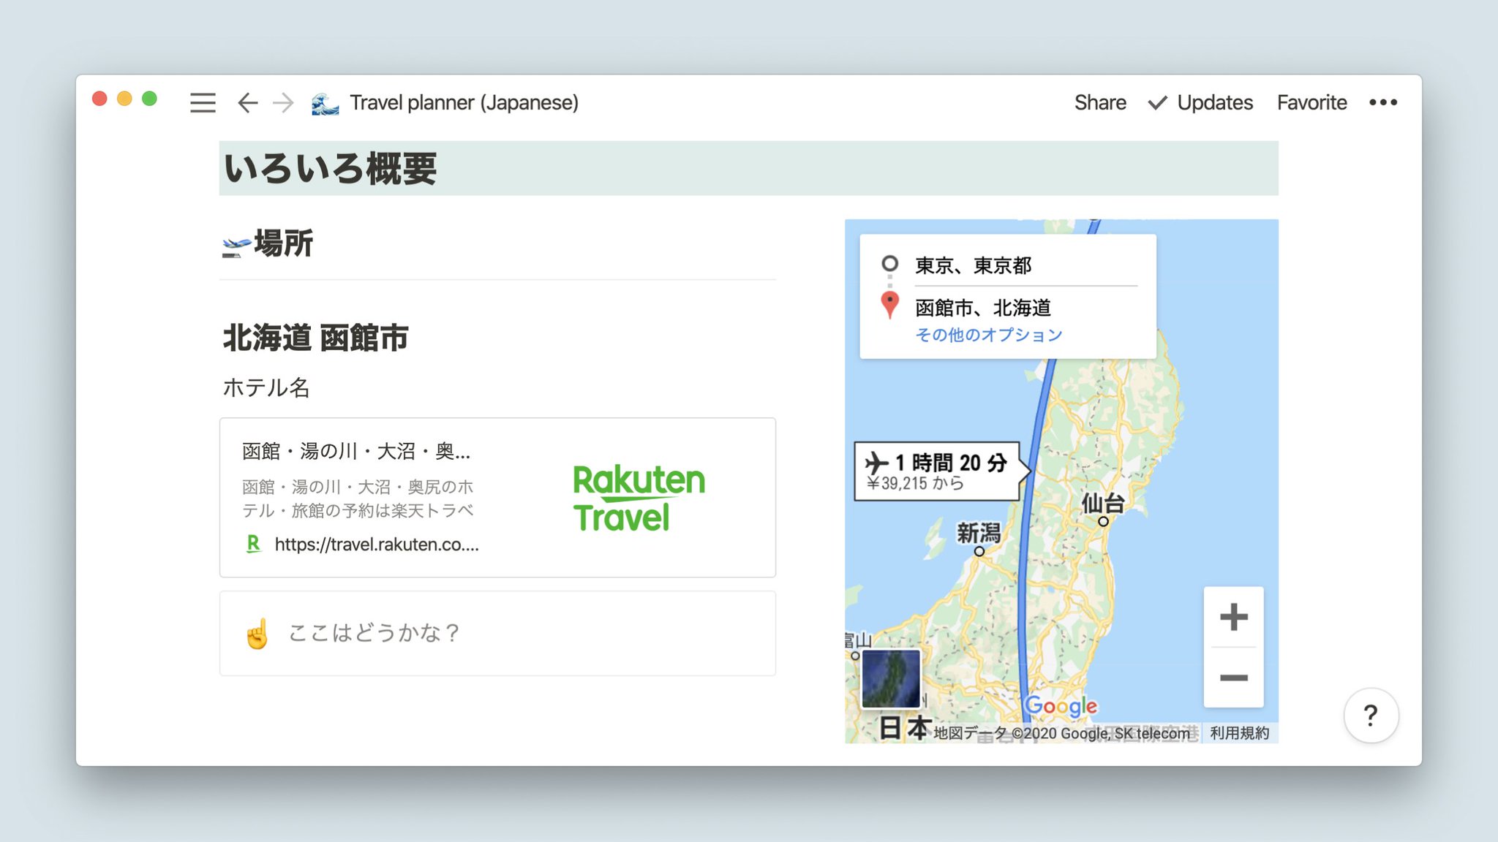Click その他のオプション link on map
Viewport: 1498px width, 842px height.
tap(988, 335)
